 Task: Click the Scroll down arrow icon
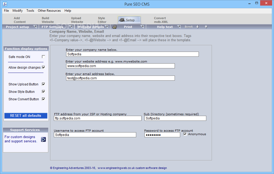pos(198,27)
